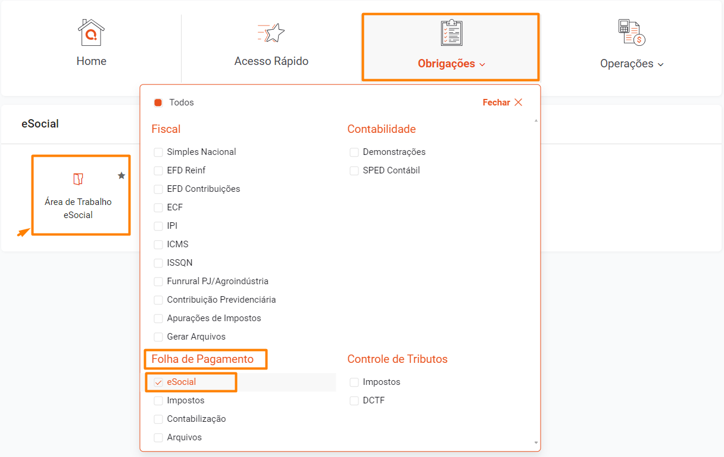
Task: Click the X icon next to Fechar
Action: pyautogui.click(x=518, y=102)
